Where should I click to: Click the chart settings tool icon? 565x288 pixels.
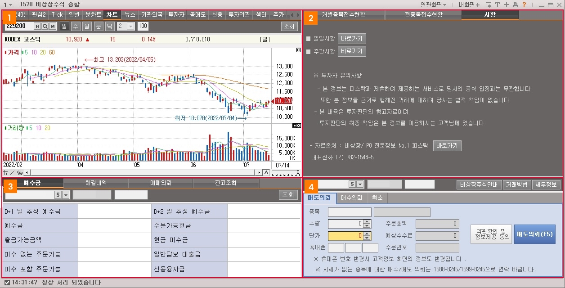click(20, 172)
